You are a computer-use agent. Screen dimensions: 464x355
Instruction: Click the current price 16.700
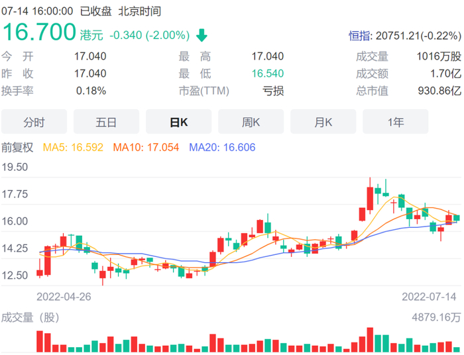click(39, 32)
